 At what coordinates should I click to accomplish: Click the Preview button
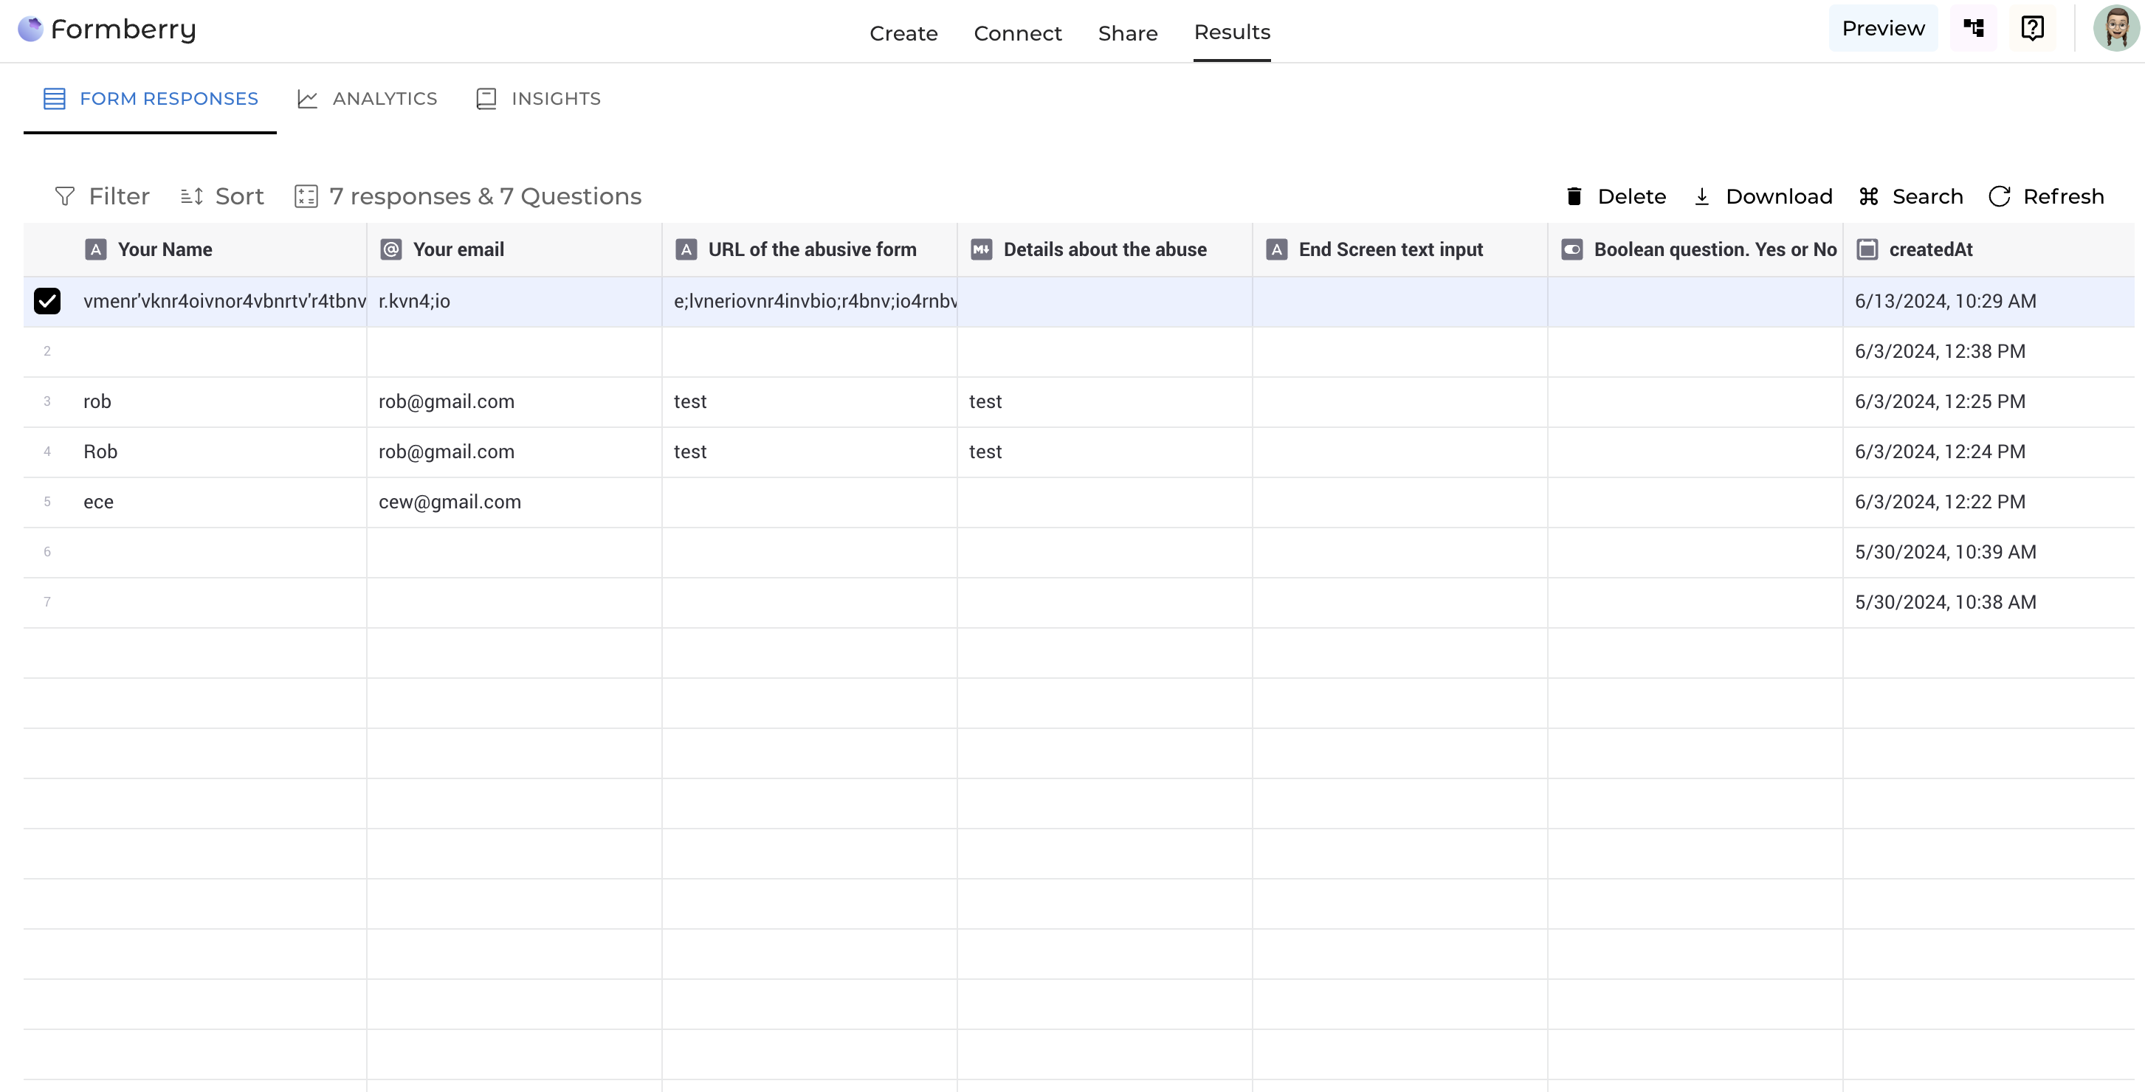pyautogui.click(x=1883, y=28)
